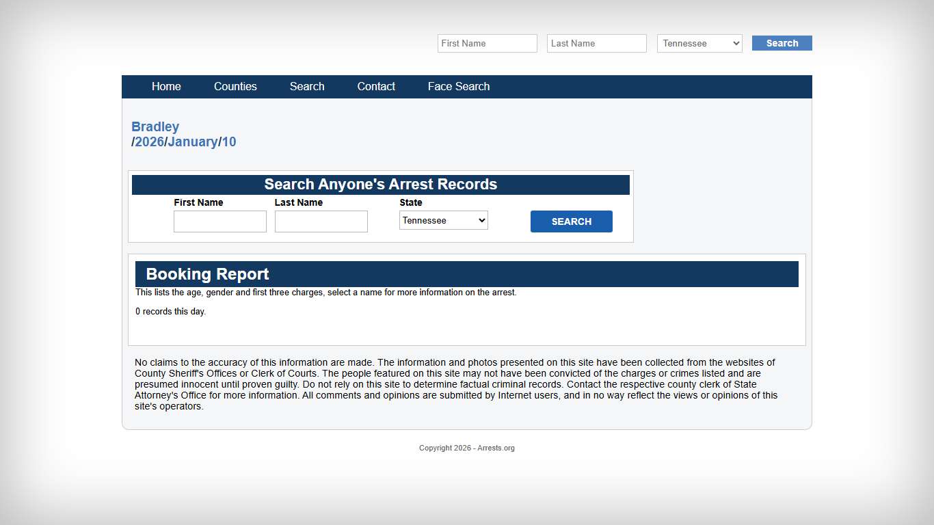Click the First Name field in the form

click(x=219, y=221)
